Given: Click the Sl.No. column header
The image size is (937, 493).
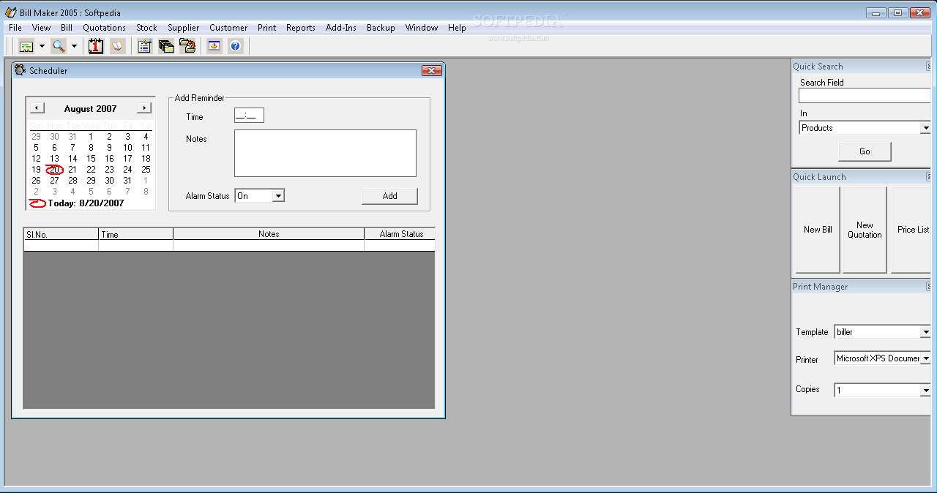Looking at the screenshot, I should click(61, 234).
